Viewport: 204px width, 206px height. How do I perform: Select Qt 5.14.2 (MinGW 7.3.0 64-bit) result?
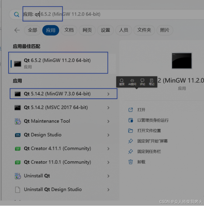(x=63, y=94)
